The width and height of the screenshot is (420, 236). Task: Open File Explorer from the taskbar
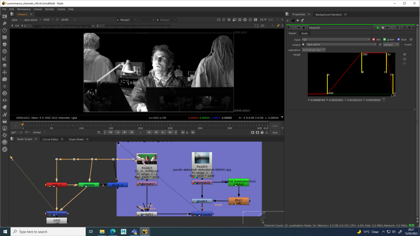tap(102, 232)
